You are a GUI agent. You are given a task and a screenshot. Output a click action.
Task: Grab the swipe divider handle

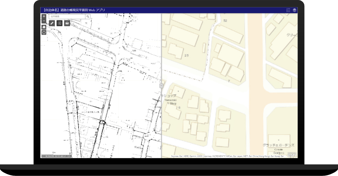(161, 86)
